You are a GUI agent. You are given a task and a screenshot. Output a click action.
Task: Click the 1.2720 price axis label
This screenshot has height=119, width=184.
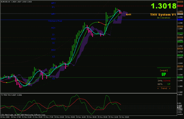180,52
